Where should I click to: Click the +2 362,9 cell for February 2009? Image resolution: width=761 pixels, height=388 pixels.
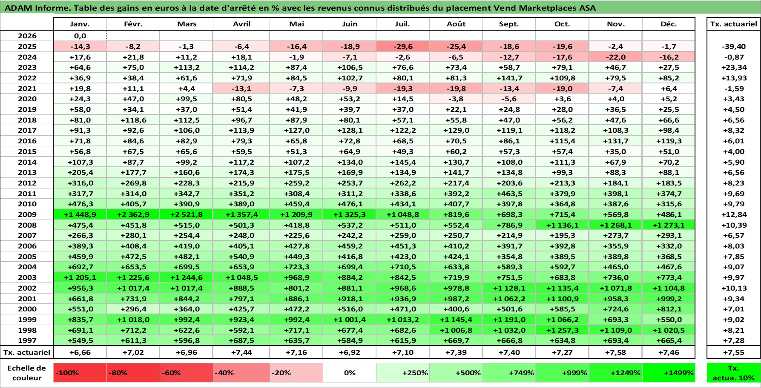(133, 214)
